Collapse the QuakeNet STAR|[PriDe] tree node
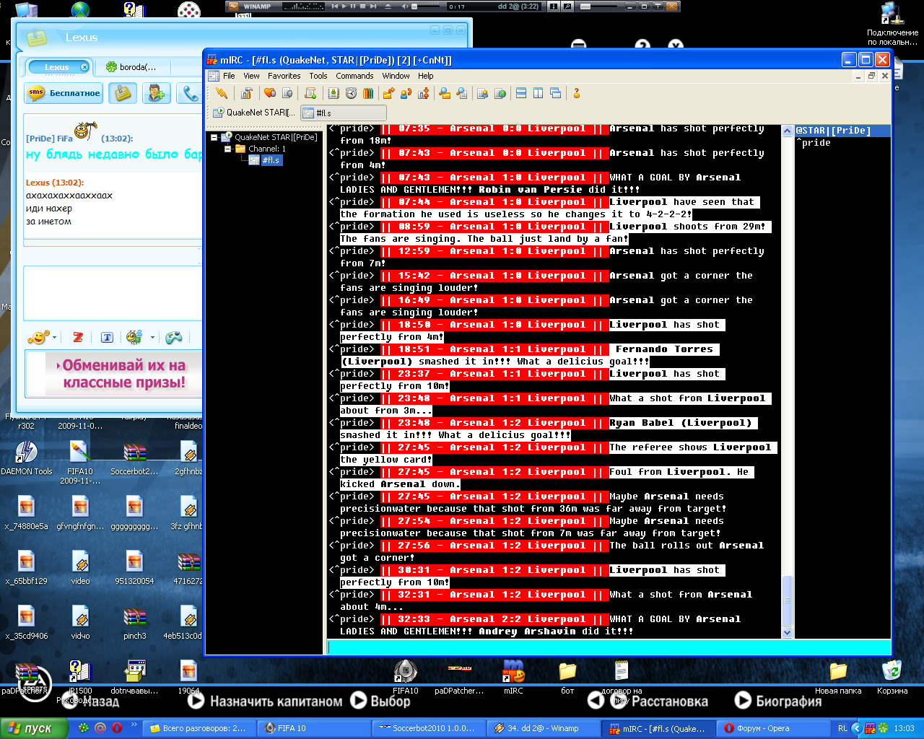Image resolution: width=924 pixels, height=739 pixels. point(214,137)
